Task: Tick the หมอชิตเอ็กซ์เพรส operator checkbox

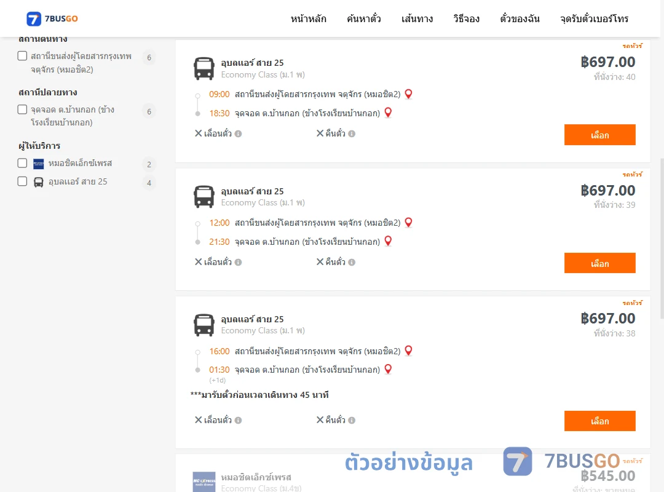Action: pos(23,163)
